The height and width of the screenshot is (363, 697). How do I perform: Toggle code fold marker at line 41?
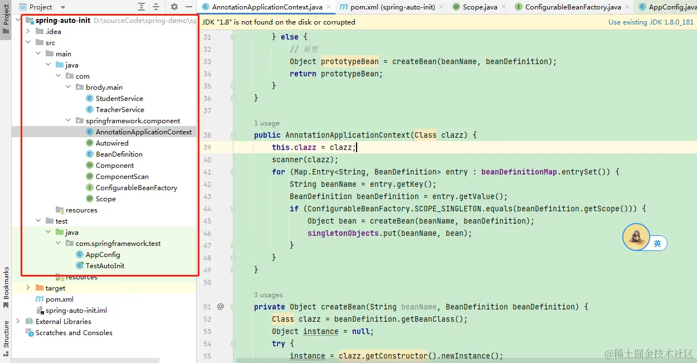[233, 172]
